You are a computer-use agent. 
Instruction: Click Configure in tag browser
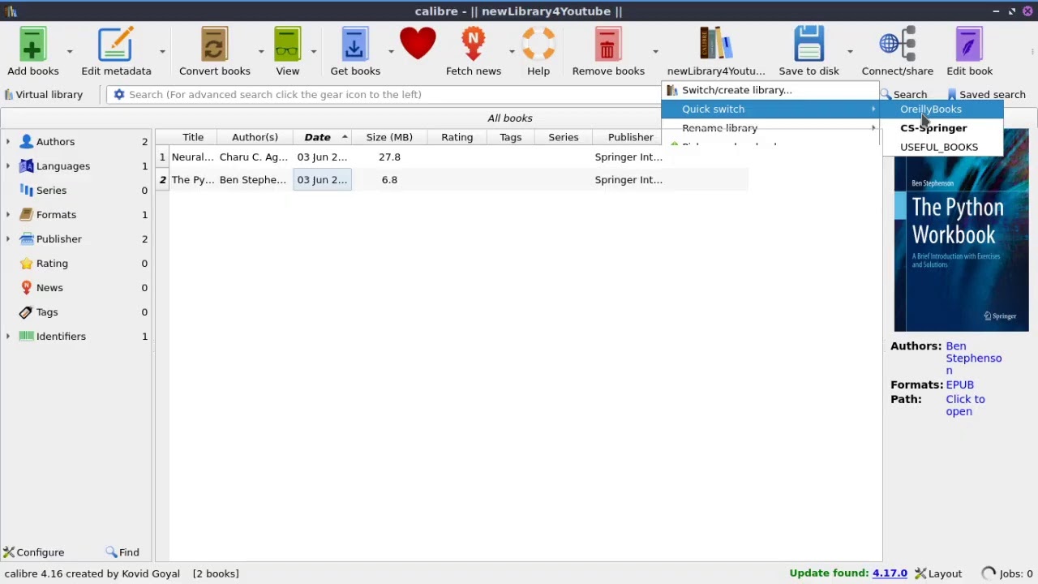[33, 552]
